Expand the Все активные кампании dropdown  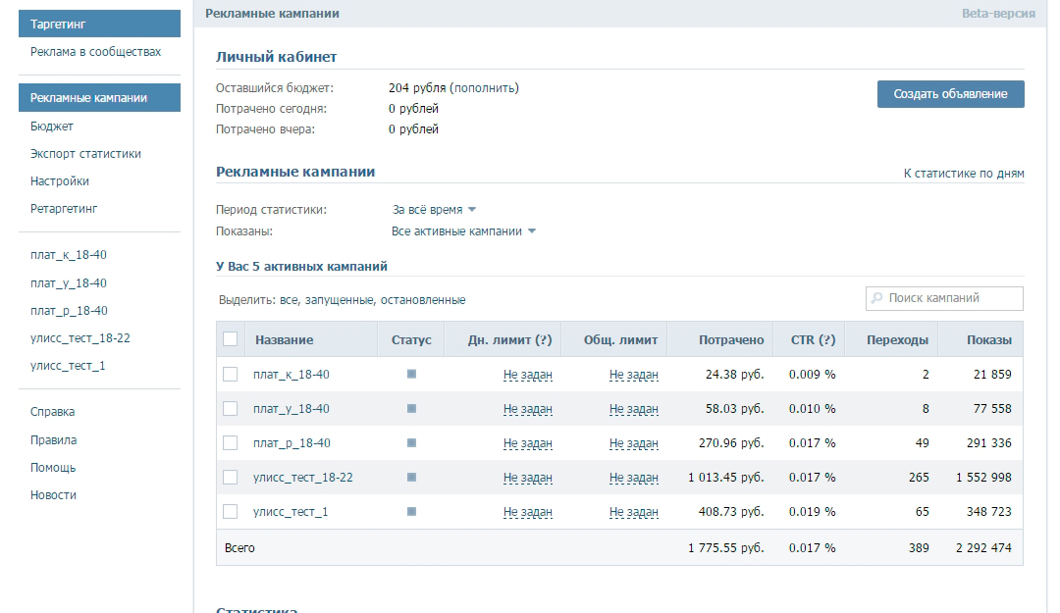pyautogui.click(x=463, y=231)
